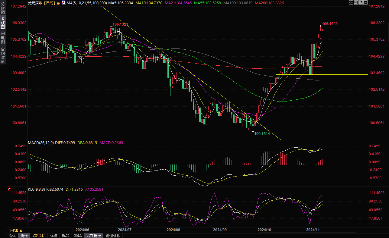389x238 pixels.
Task: Apply the BOLL indicator template
Action: [x=78, y=236]
